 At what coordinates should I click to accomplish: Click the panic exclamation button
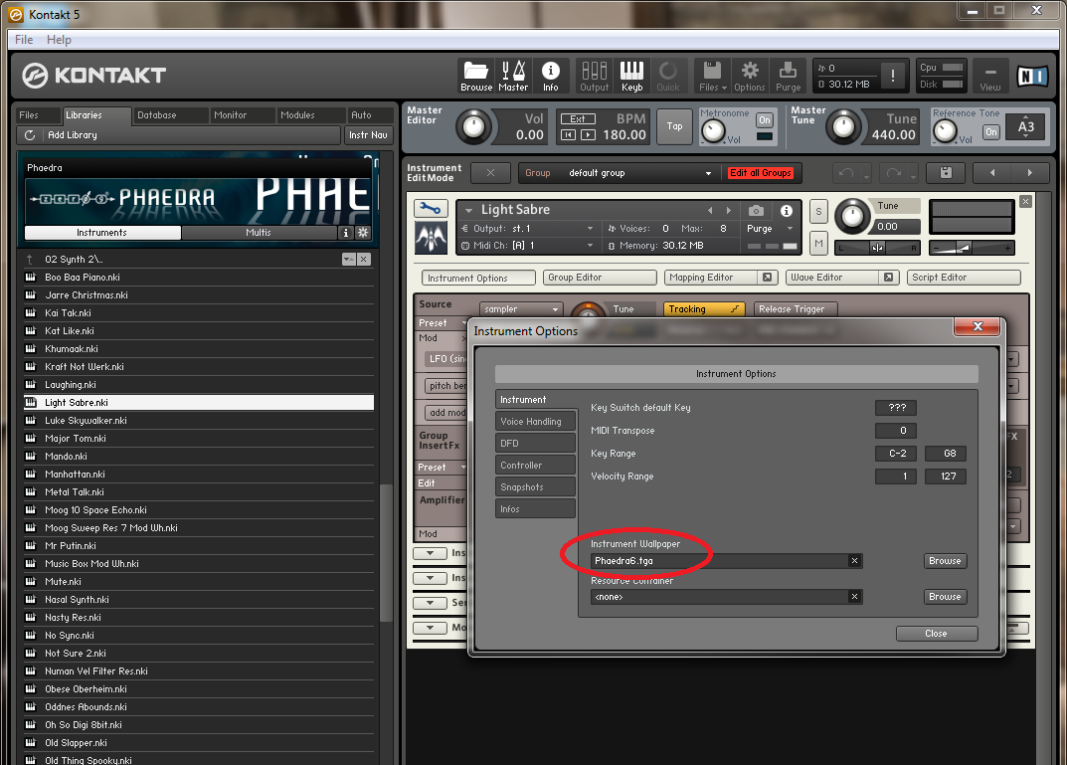tap(893, 76)
